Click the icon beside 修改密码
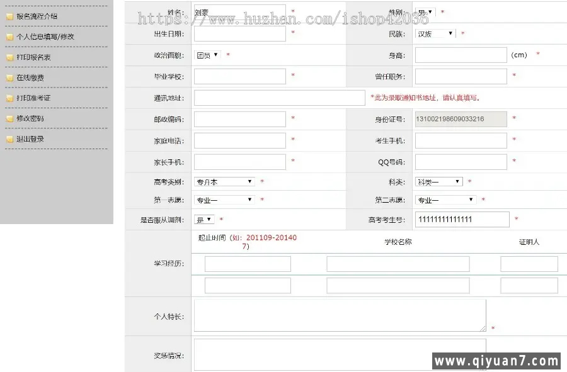The height and width of the screenshot is (372, 567). pos(9,119)
